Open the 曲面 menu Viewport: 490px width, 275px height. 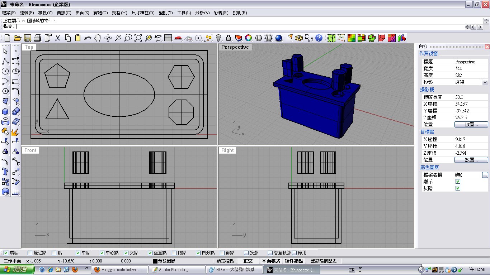83,13
